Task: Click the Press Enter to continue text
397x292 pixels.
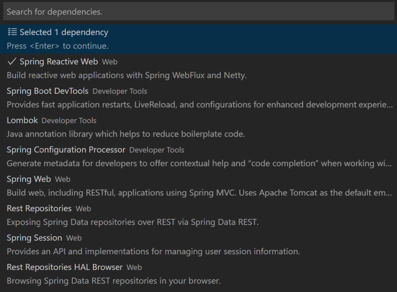Action: pos(58,46)
